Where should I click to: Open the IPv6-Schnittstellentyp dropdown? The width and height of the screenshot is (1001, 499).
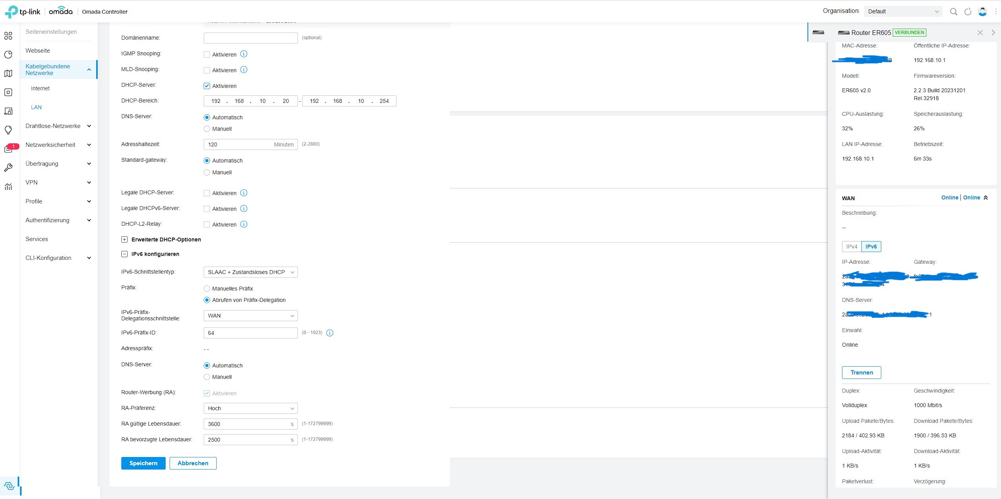(250, 272)
